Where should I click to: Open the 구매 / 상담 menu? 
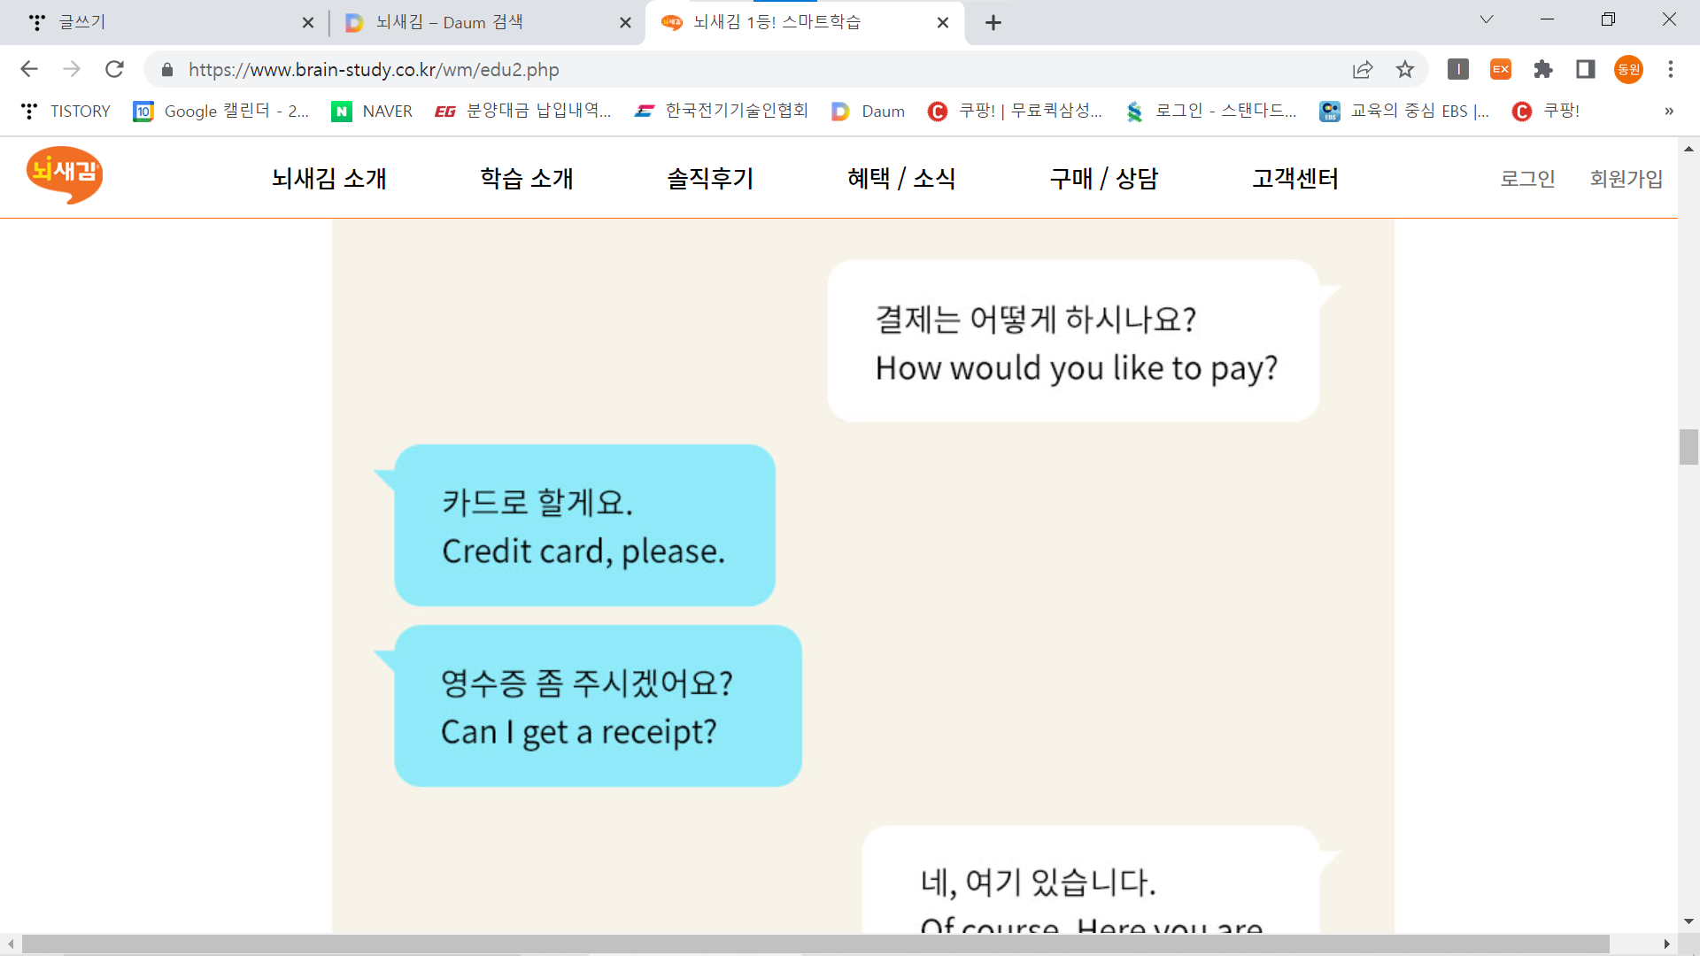1103,178
